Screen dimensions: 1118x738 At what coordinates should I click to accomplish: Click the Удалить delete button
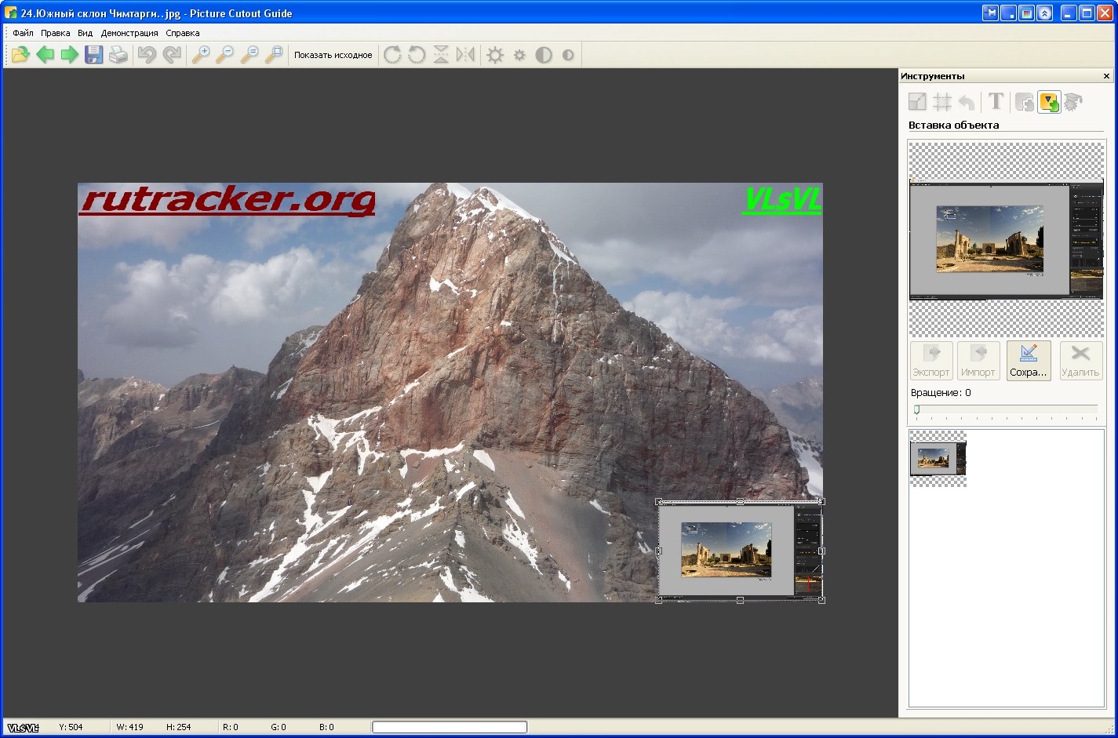click(x=1080, y=361)
